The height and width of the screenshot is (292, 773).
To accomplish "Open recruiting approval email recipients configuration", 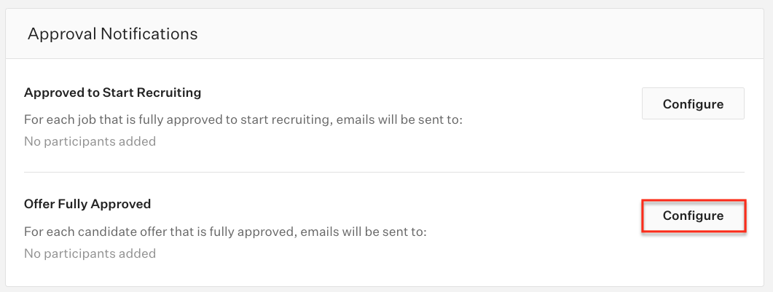I will coord(692,104).
